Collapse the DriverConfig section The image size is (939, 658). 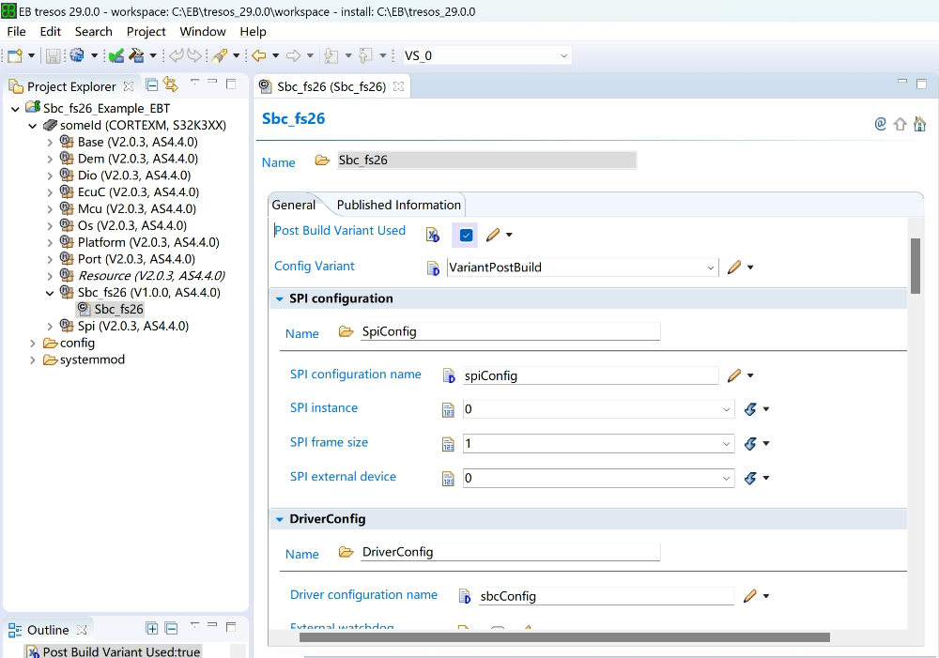(x=280, y=519)
